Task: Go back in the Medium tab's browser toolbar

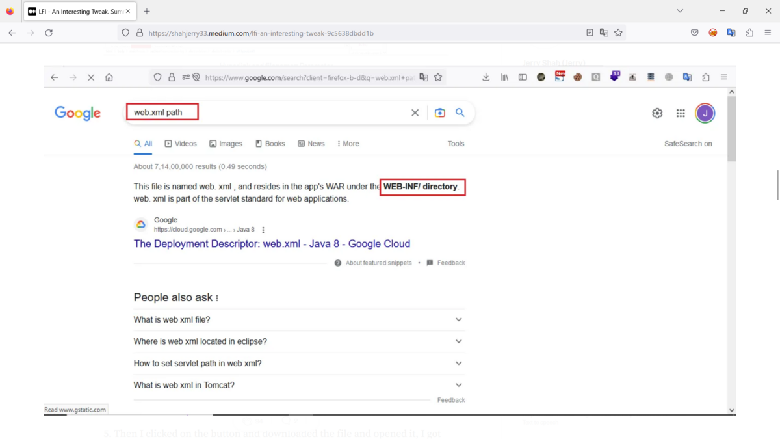Action: click(x=12, y=33)
